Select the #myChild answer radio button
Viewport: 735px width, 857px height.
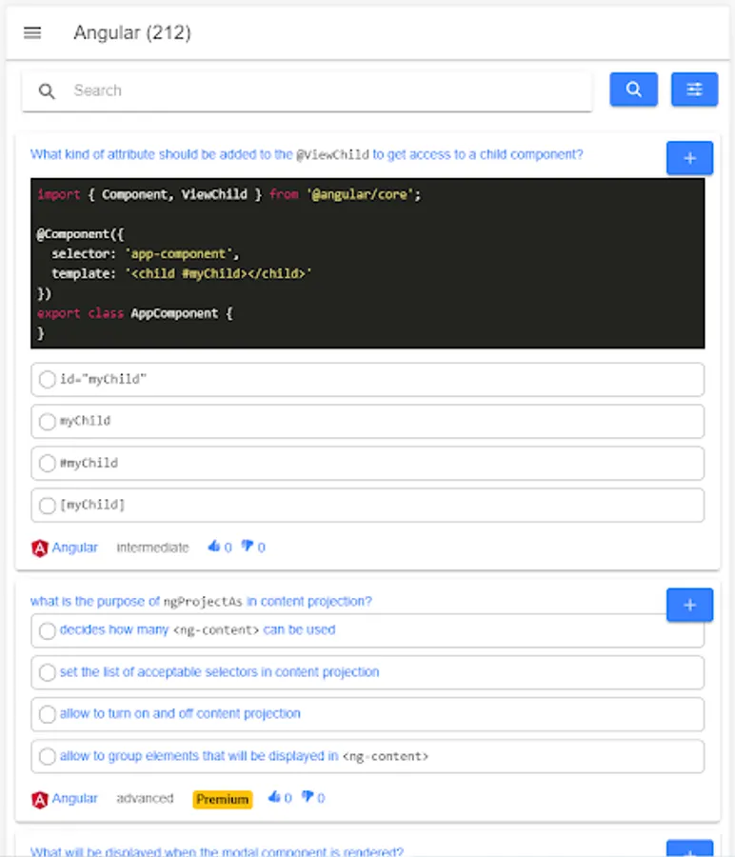click(x=48, y=464)
